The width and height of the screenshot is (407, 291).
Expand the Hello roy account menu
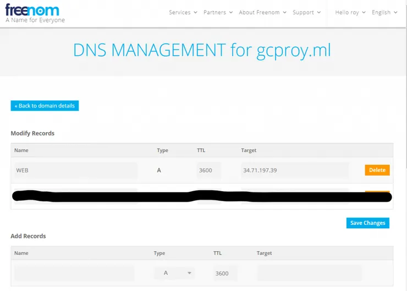(350, 13)
